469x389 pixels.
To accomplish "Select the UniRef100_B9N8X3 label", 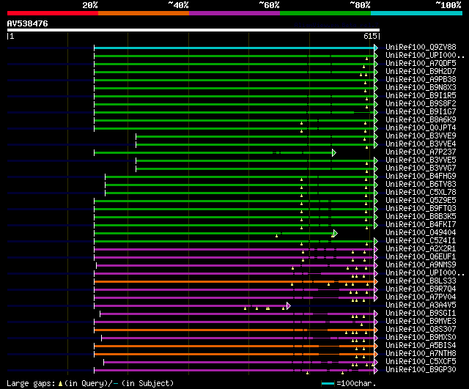I will coord(421,88).
